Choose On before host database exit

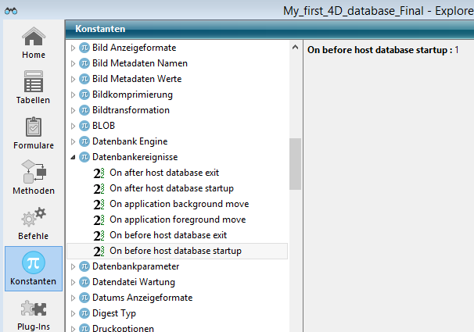(x=168, y=235)
